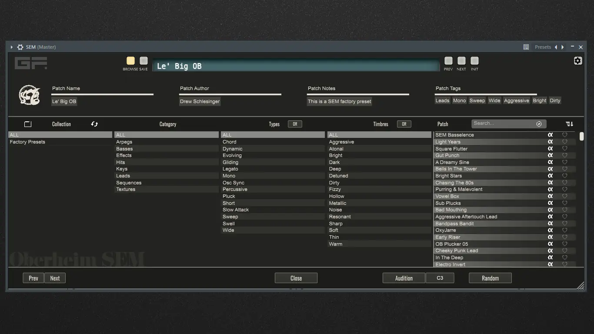594x334 pixels.
Task: Toggle the Timbres OR filter mode
Action: tap(404, 124)
